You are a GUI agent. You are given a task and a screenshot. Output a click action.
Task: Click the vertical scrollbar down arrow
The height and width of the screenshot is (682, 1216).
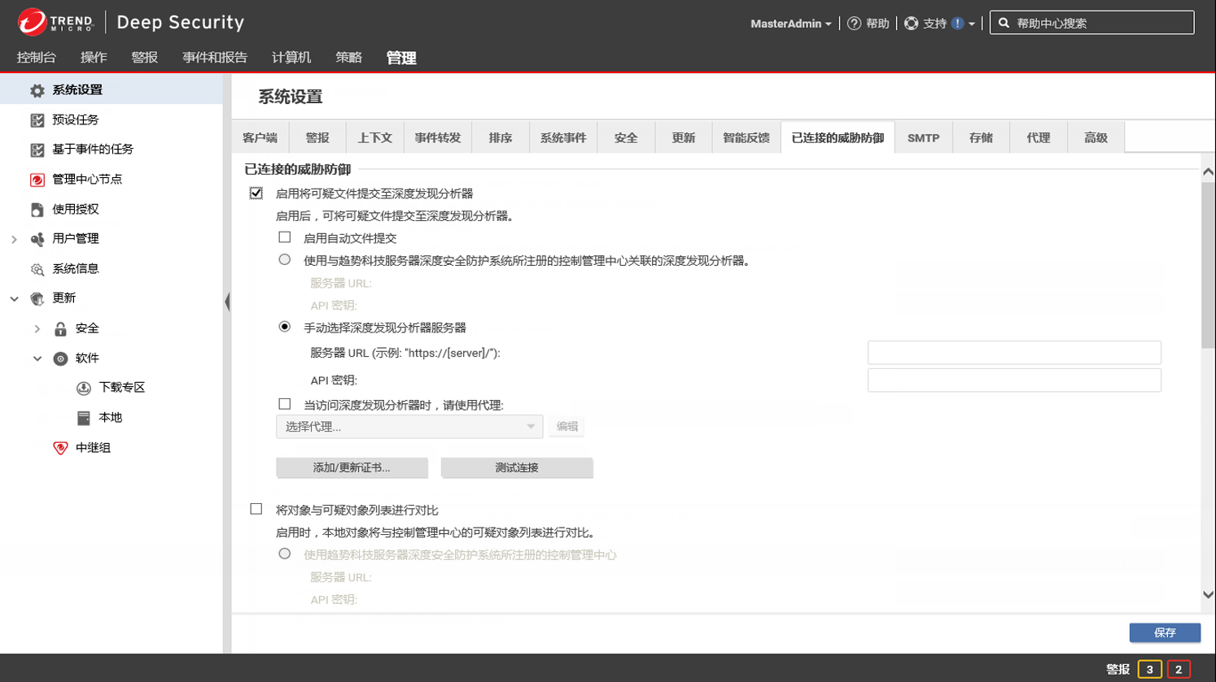pos(1208,595)
